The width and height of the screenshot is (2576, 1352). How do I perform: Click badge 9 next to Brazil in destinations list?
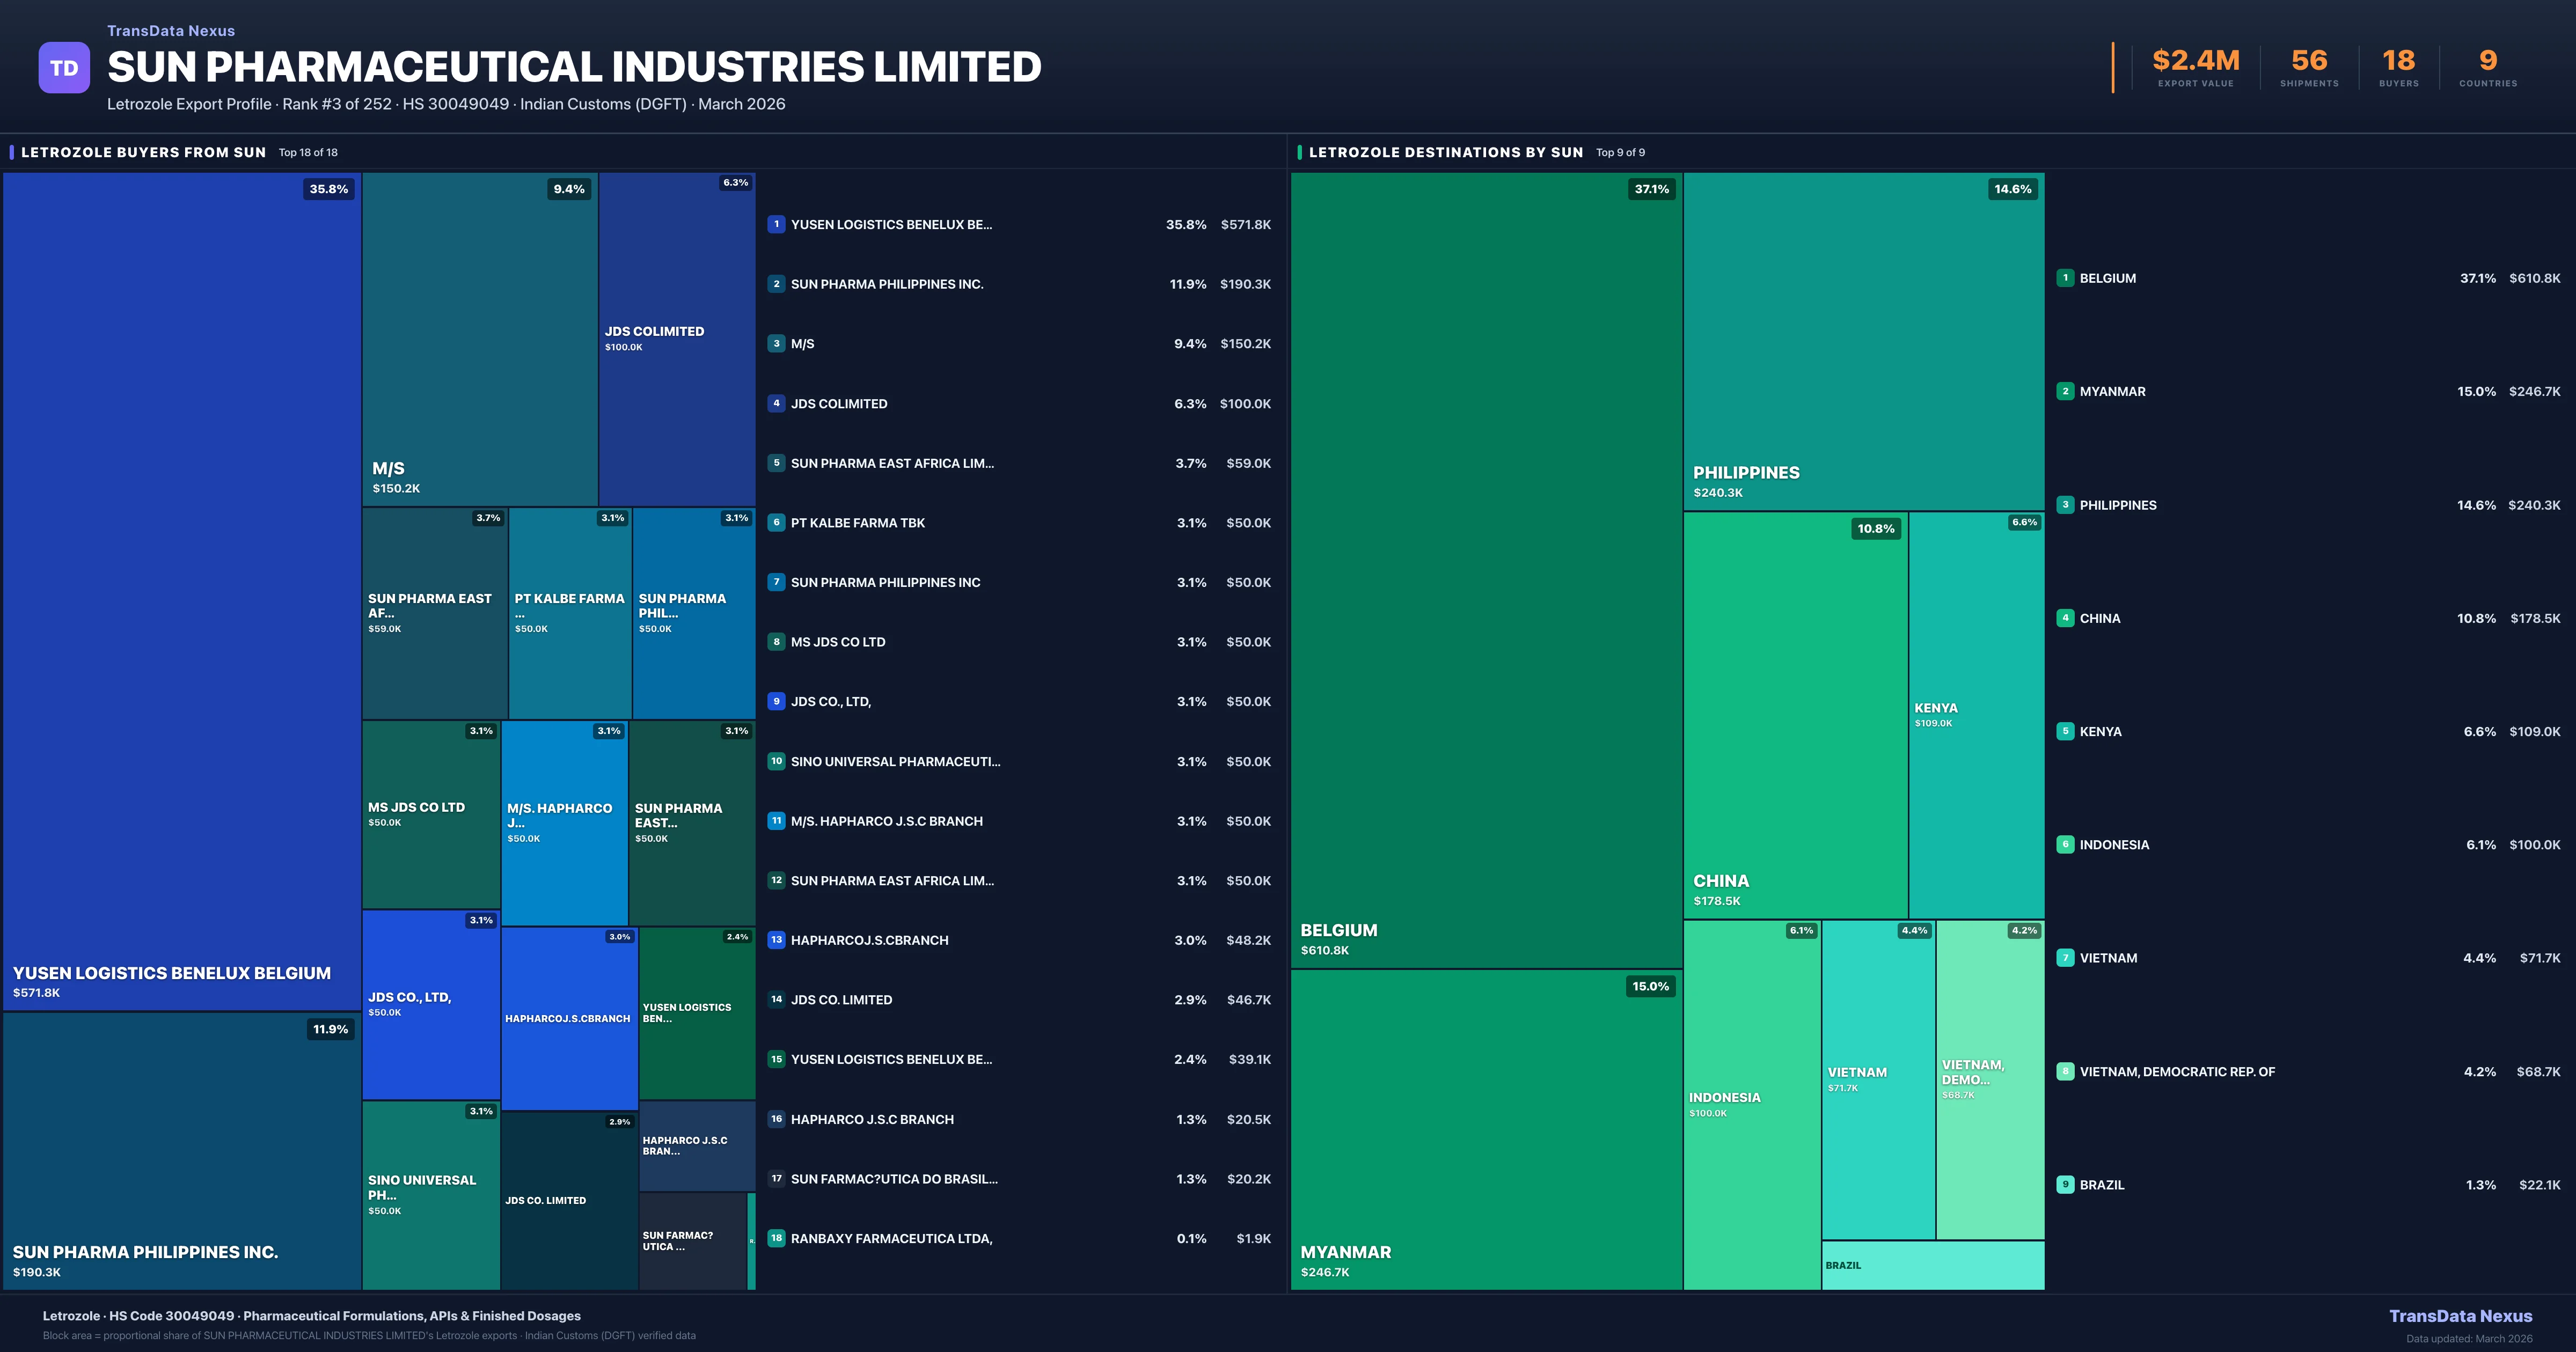tap(2065, 1184)
